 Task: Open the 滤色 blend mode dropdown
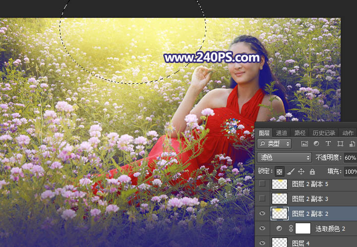pyautogui.click(x=285, y=158)
